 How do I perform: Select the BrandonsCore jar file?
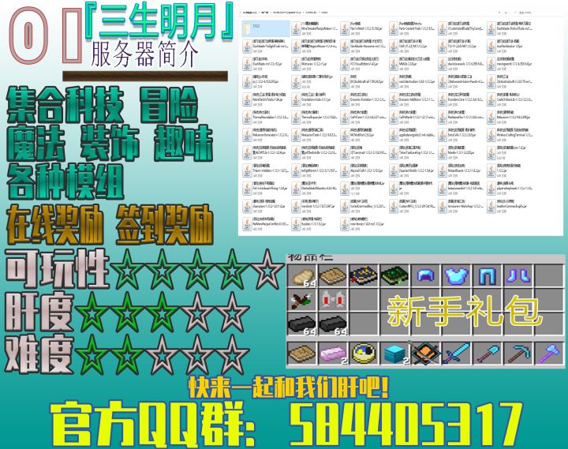pyautogui.click(x=461, y=99)
